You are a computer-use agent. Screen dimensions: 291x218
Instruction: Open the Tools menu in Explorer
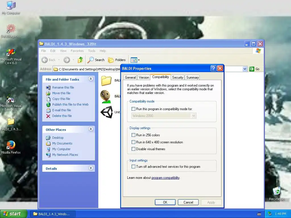(92, 51)
